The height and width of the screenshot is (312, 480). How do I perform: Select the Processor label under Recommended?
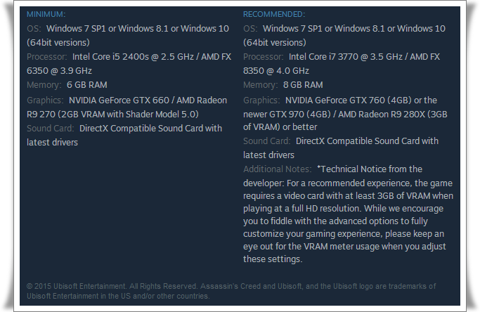pyautogui.click(x=264, y=57)
